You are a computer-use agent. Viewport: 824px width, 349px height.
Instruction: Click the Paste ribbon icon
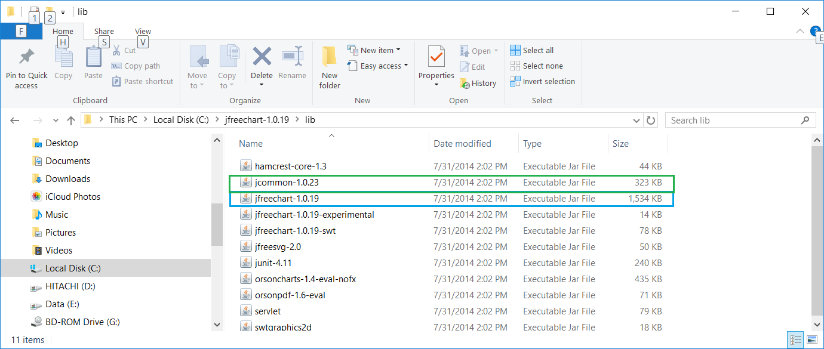pos(94,57)
